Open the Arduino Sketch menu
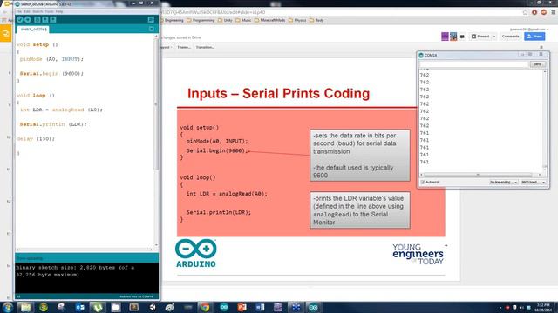The height and width of the screenshot is (313, 558). click(37, 11)
